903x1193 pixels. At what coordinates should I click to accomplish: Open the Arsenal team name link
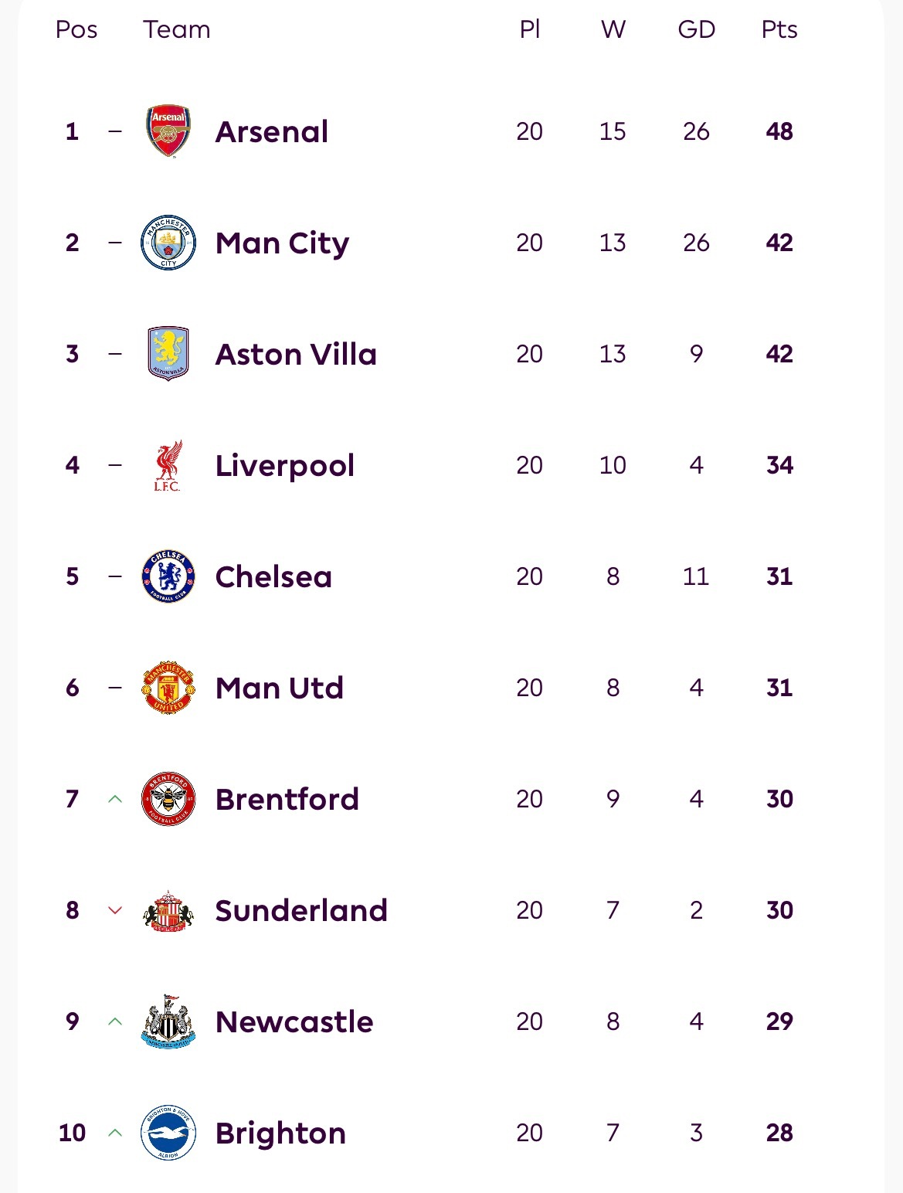[272, 132]
